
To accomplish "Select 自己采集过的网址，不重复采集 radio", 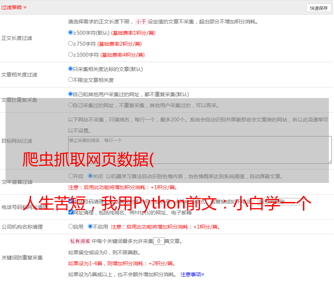I will tap(70, 105).
